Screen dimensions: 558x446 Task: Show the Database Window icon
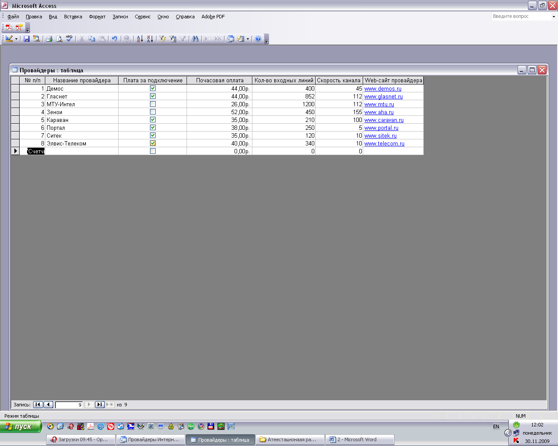click(x=231, y=39)
